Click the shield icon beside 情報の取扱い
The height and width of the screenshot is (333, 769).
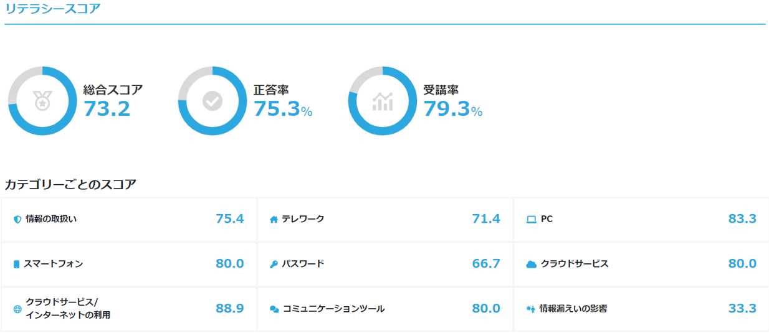[17, 220]
